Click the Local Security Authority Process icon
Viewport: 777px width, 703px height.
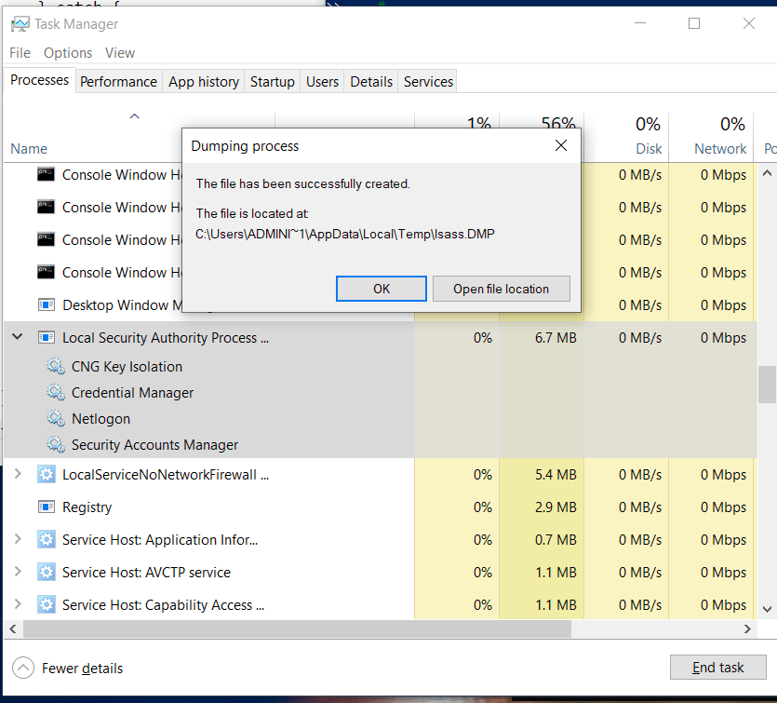tap(47, 338)
